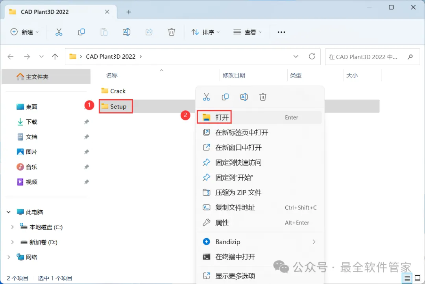Click the Copy icon in toolbar

point(81,32)
